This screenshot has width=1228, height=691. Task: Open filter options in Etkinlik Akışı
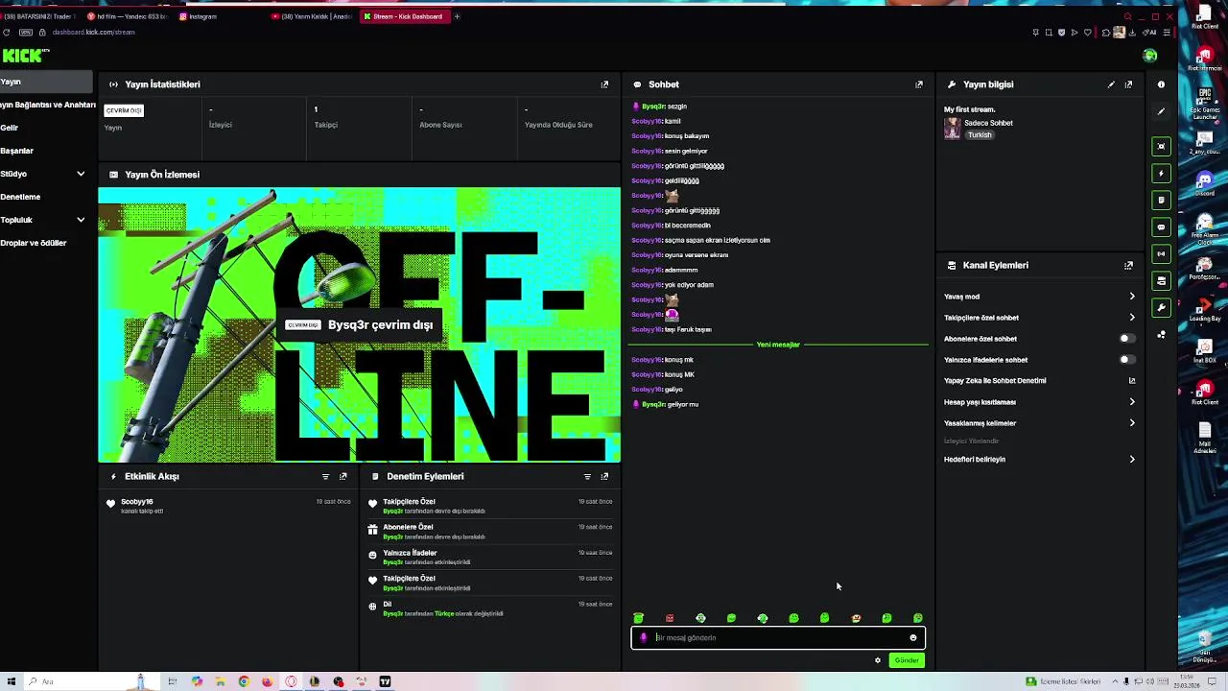325,476
